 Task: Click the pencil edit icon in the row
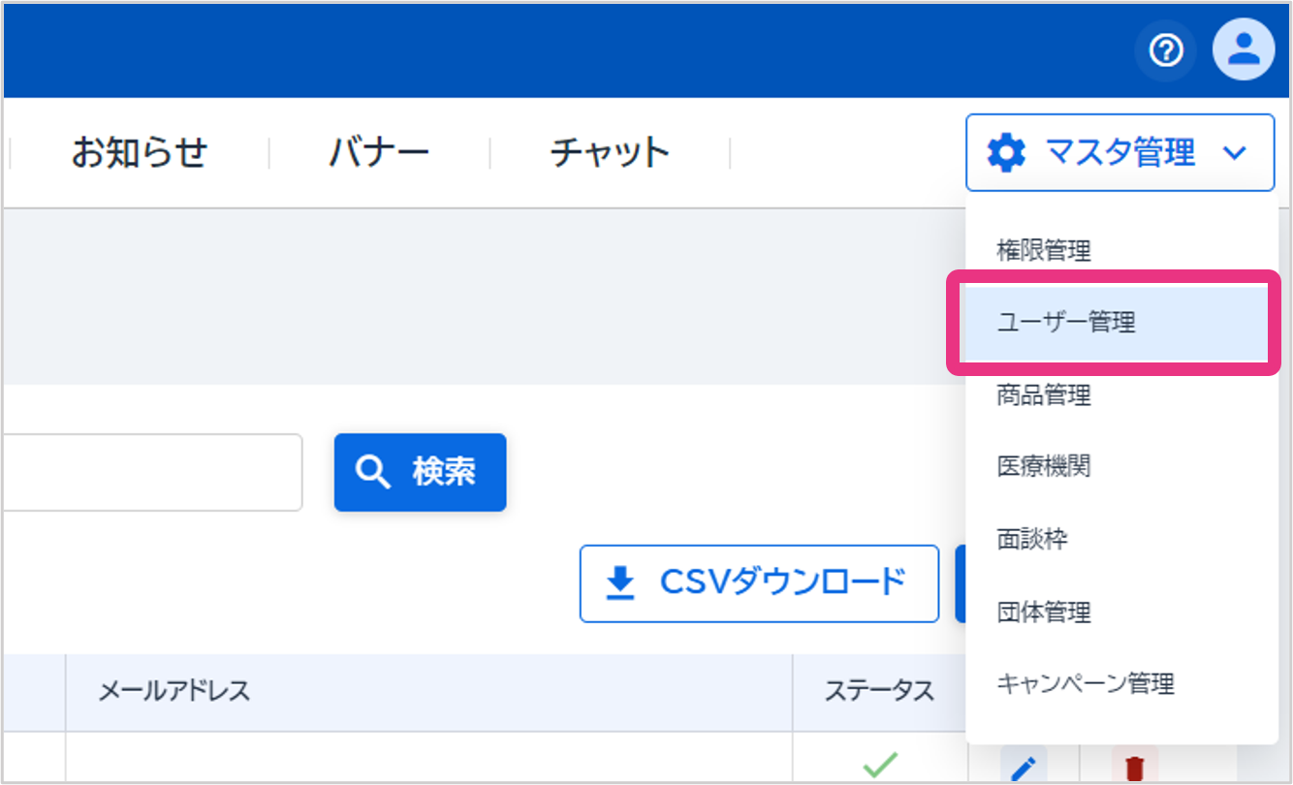tap(1023, 768)
